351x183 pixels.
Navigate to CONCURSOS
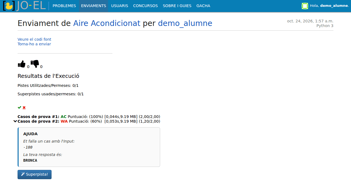[x=145, y=6]
